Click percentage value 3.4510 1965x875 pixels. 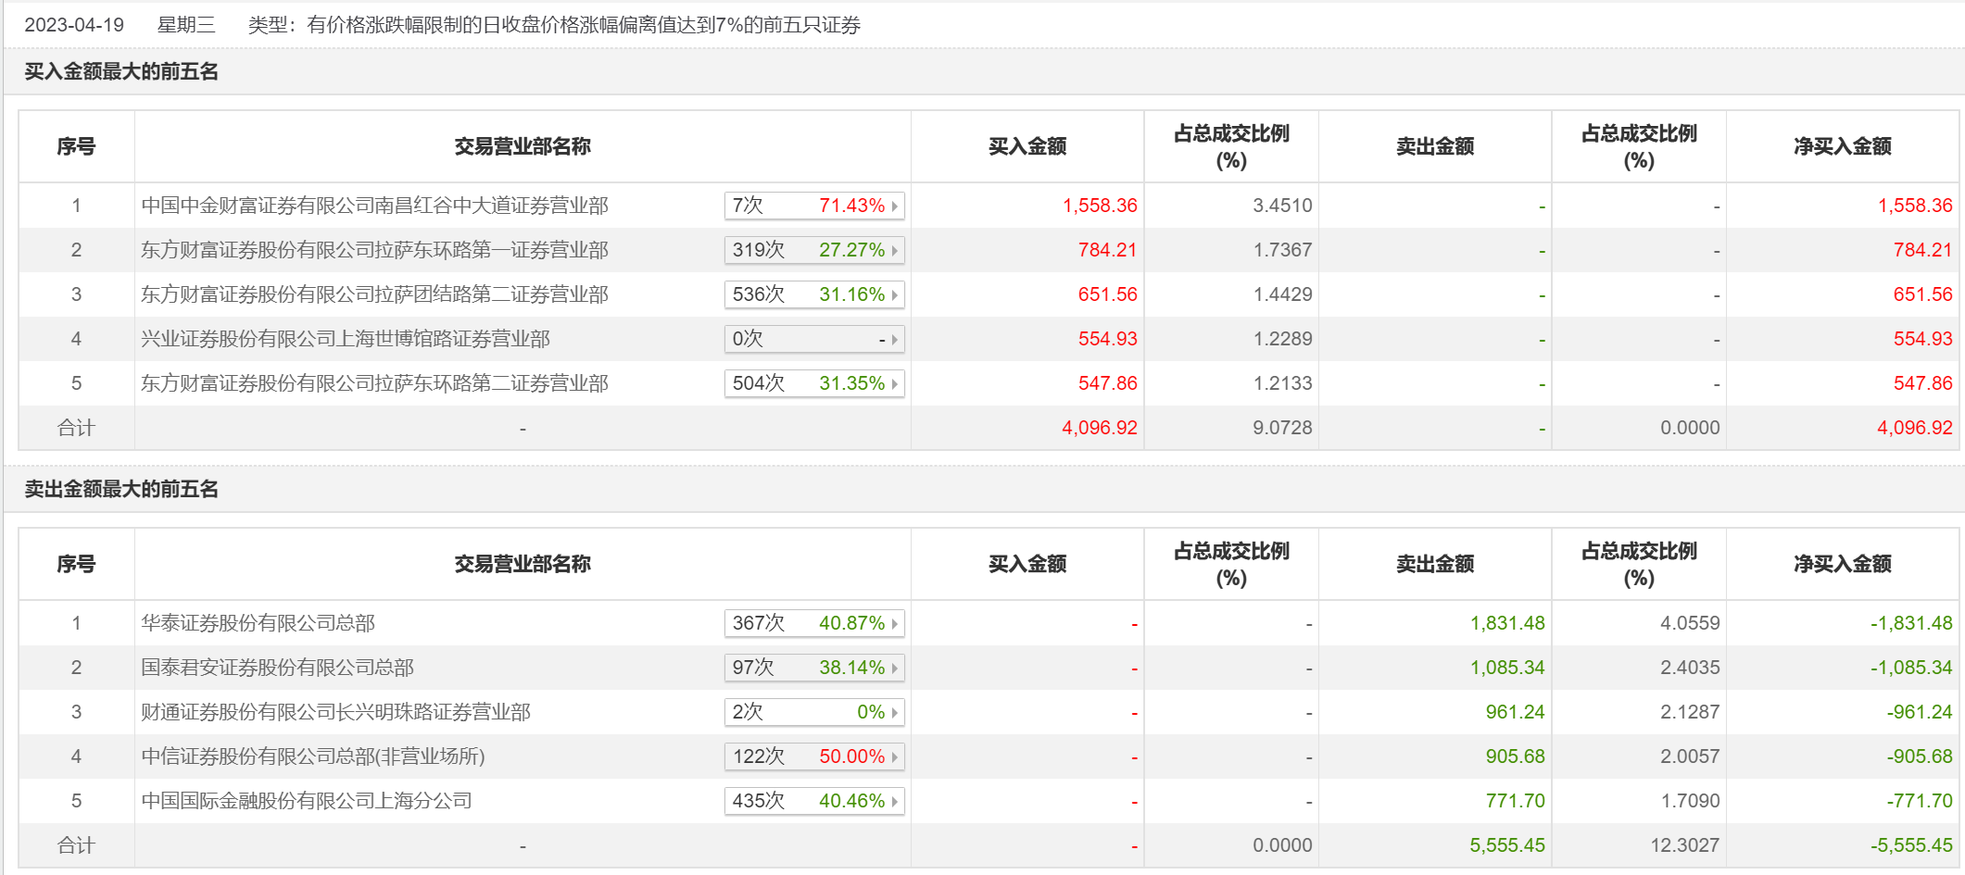[x=1282, y=206]
